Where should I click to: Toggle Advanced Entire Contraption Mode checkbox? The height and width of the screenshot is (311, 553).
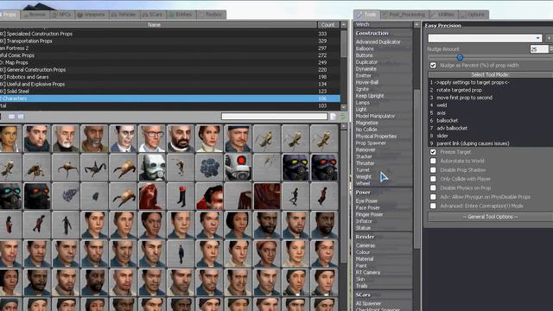433,206
